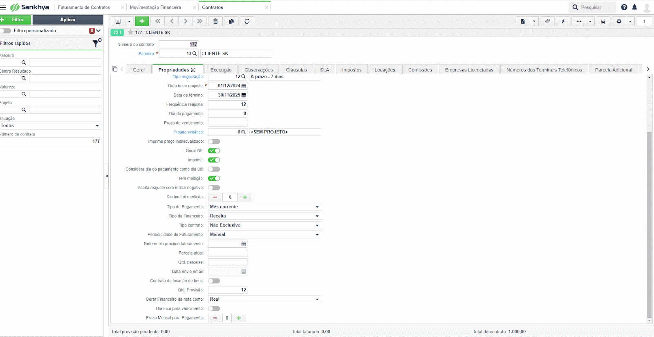Add a new contract record
Viewport: 654px width, 337px height.
pos(142,21)
